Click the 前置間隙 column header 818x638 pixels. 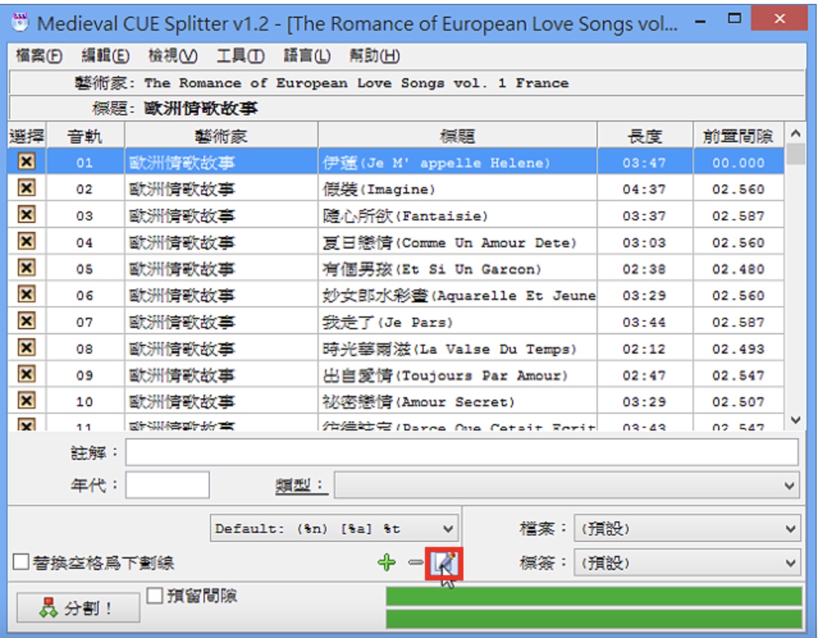point(739,136)
